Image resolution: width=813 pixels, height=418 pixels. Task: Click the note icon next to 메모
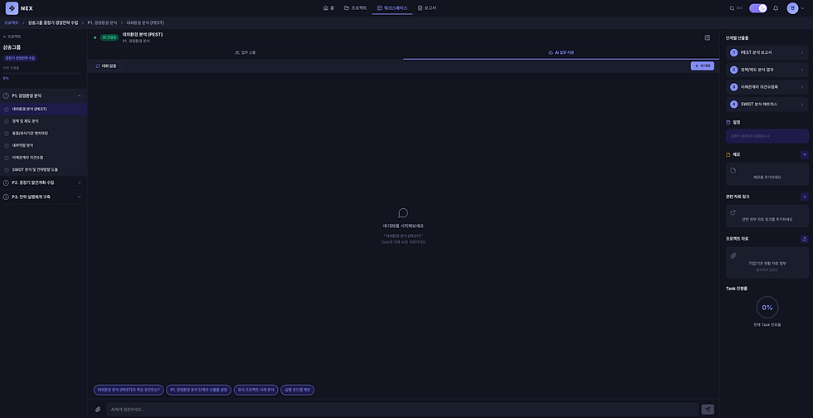tap(728, 154)
